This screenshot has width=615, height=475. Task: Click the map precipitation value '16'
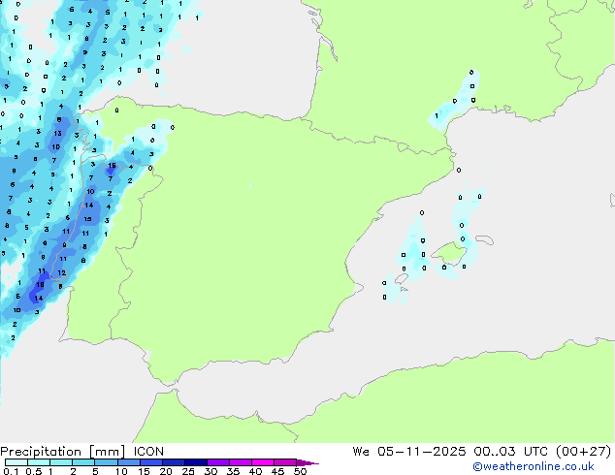(112, 166)
